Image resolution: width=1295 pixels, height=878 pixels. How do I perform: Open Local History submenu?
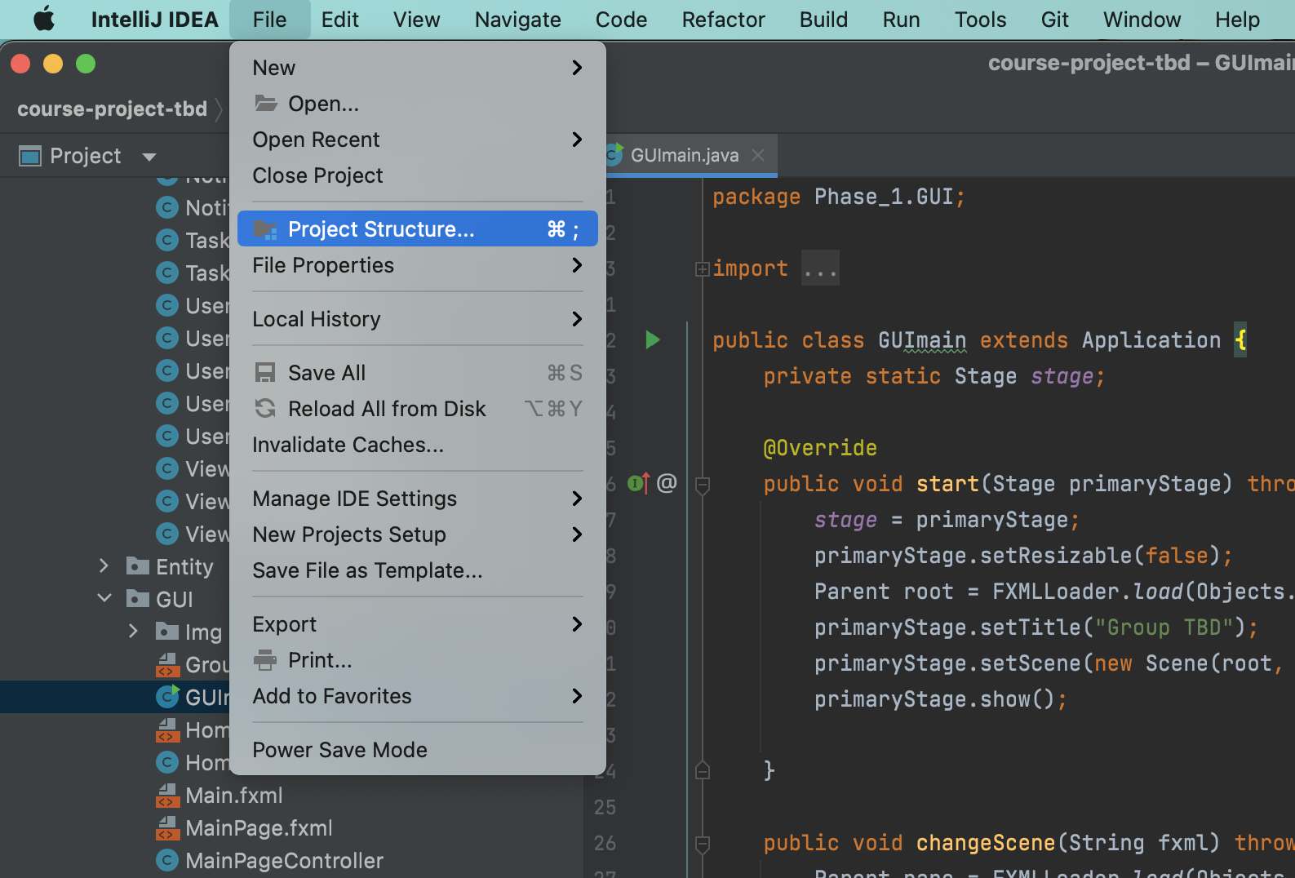pos(417,319)
